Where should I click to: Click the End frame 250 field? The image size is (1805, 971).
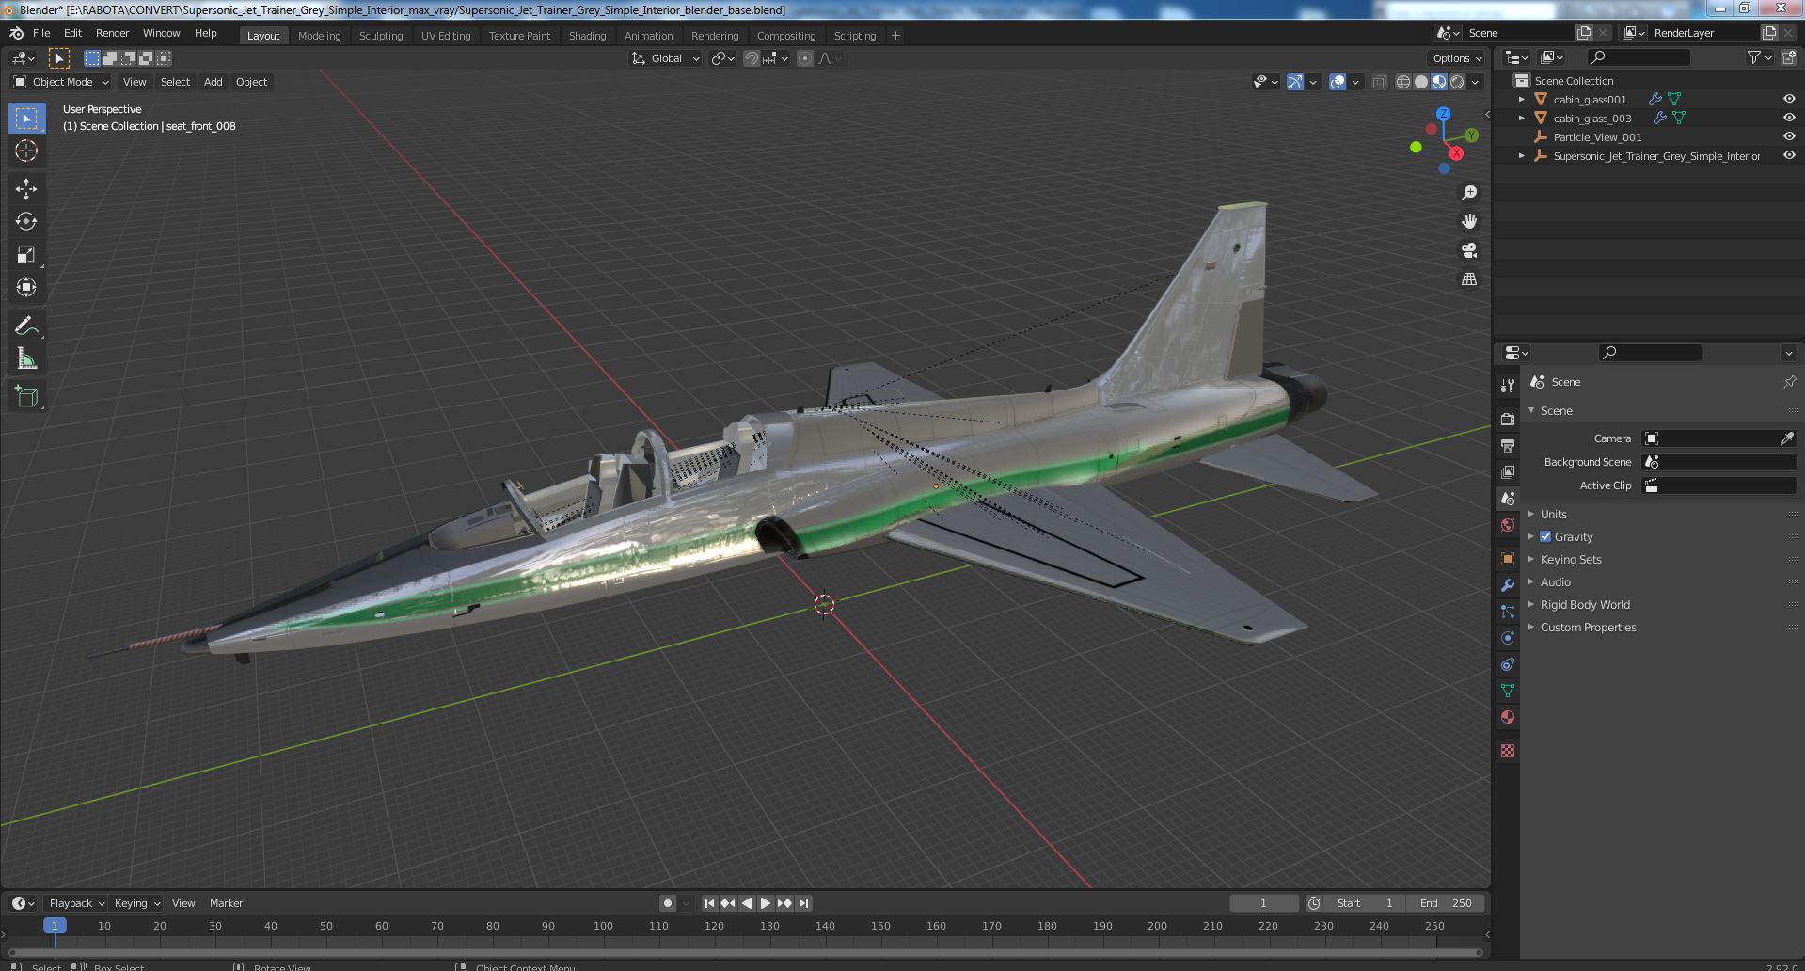pyautogui.click(x=1446, y=903)
